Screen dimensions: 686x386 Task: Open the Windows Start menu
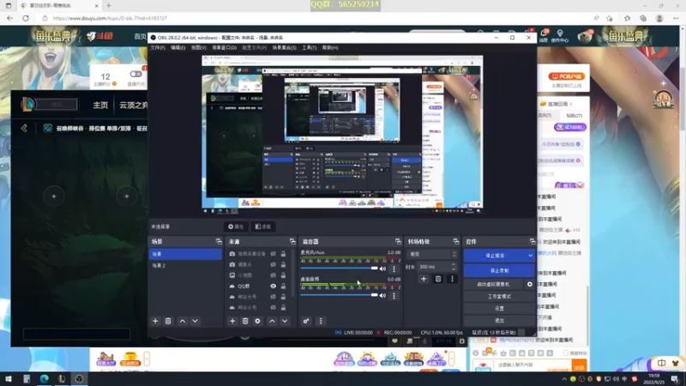pos(9,379)
